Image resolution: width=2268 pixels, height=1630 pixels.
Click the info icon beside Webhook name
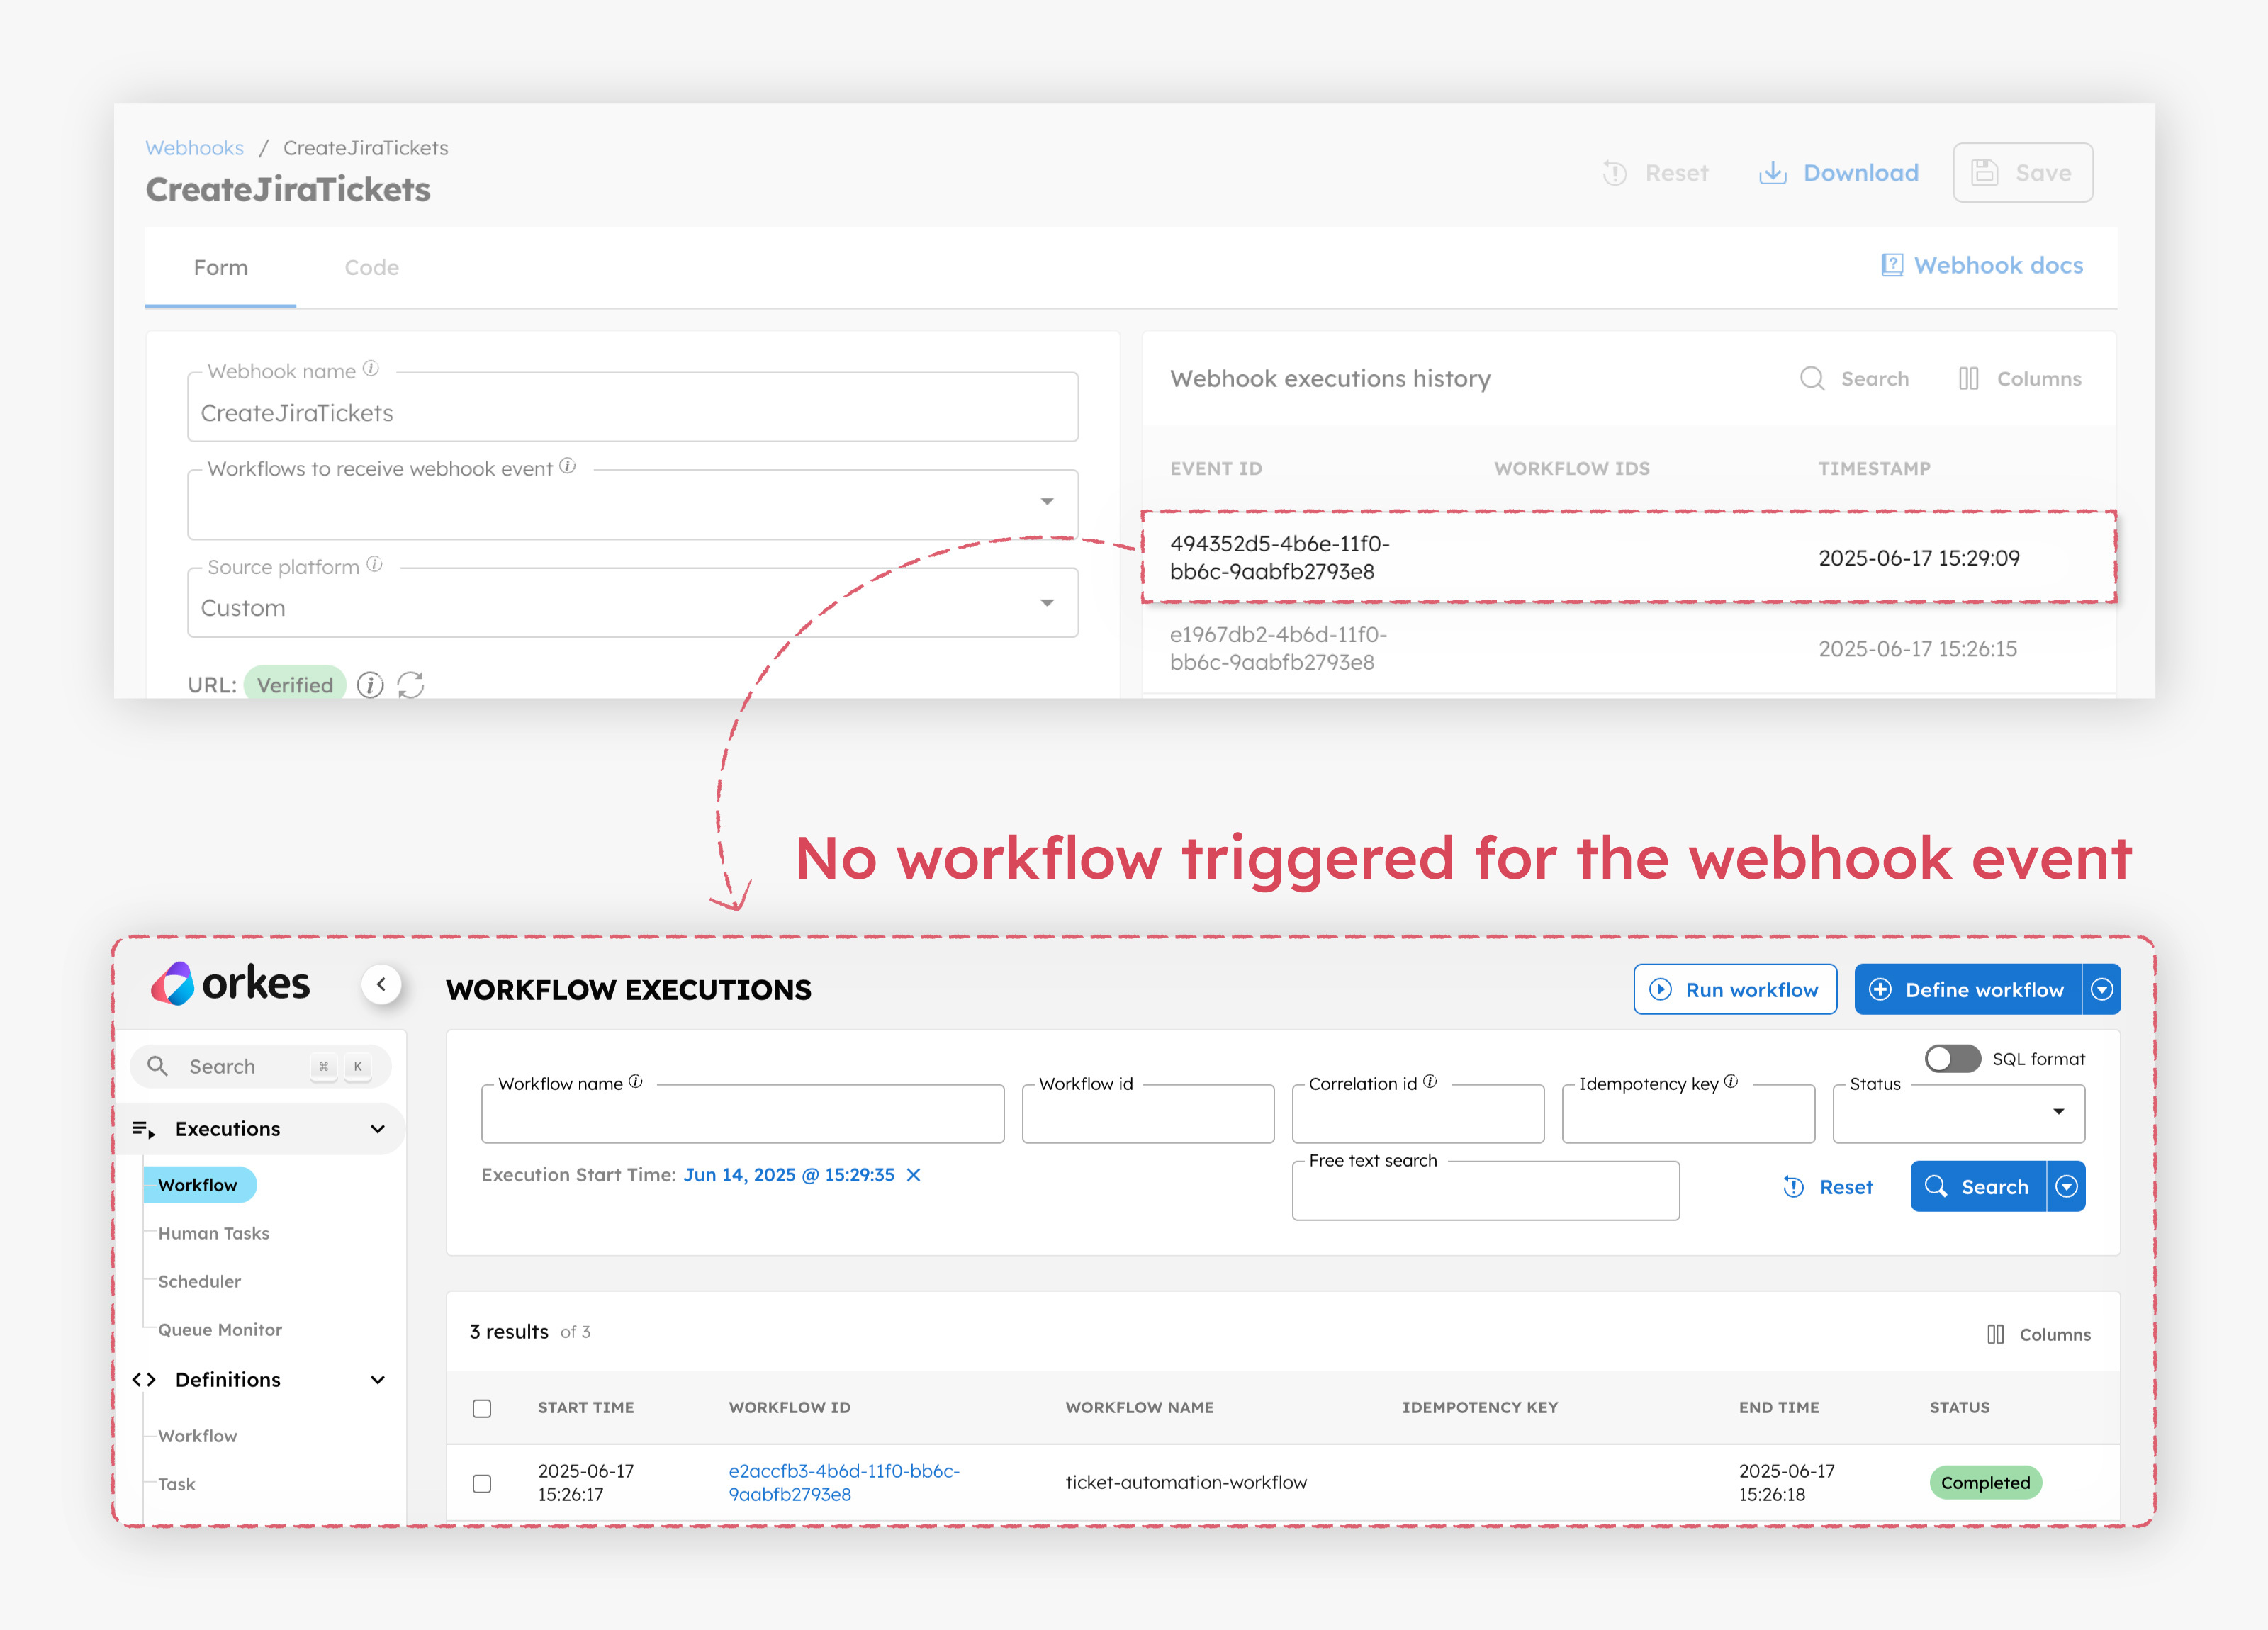coord(371,369)
